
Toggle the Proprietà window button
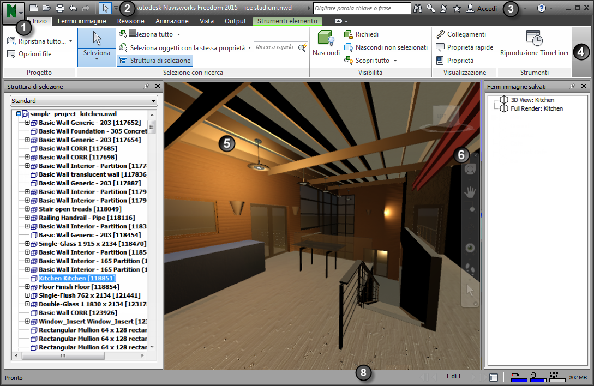pos(454,60)
